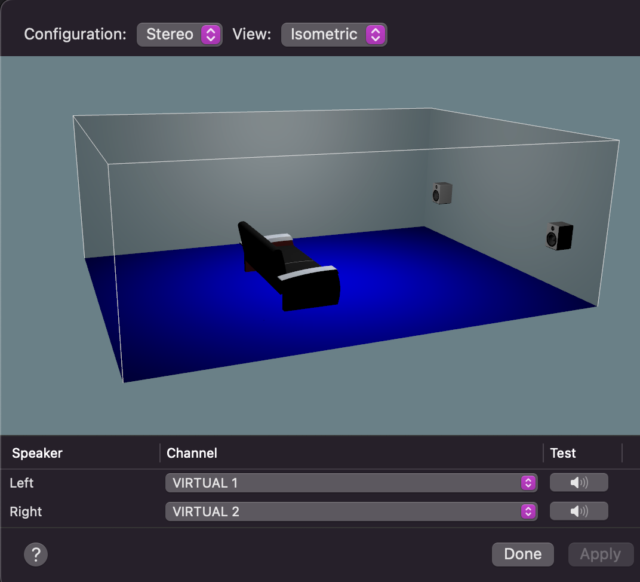The height and width of the screenshot is (582, 640).
Task: Click the Configuration label text
Action: pyautogui.click(x=75, y=34)
